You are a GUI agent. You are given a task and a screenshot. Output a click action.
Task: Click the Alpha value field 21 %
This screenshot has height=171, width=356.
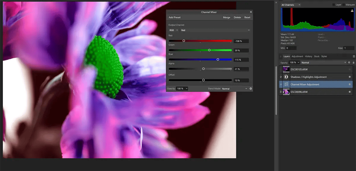241,69
